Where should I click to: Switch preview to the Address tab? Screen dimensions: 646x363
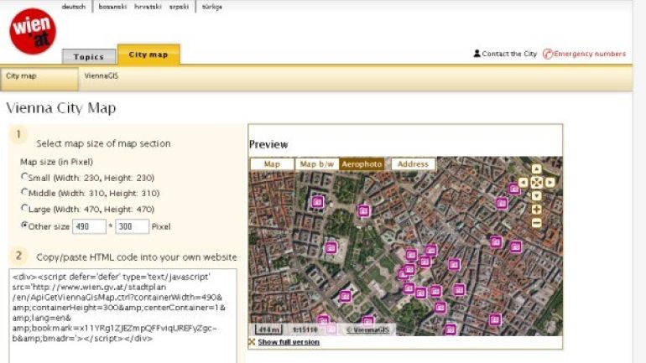[413, 163]
